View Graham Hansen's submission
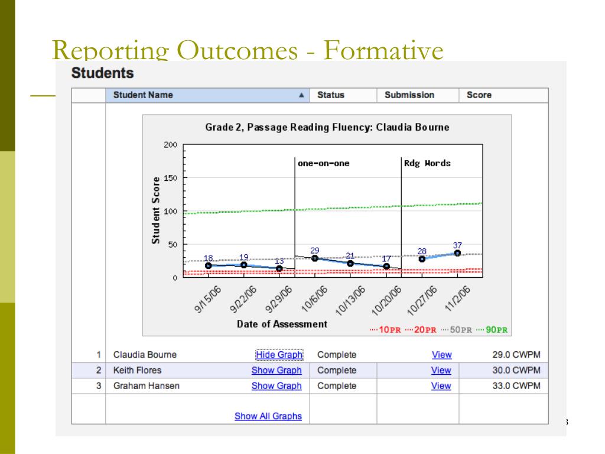The height and width of the screenshot is (454, 605). [441, 385]
